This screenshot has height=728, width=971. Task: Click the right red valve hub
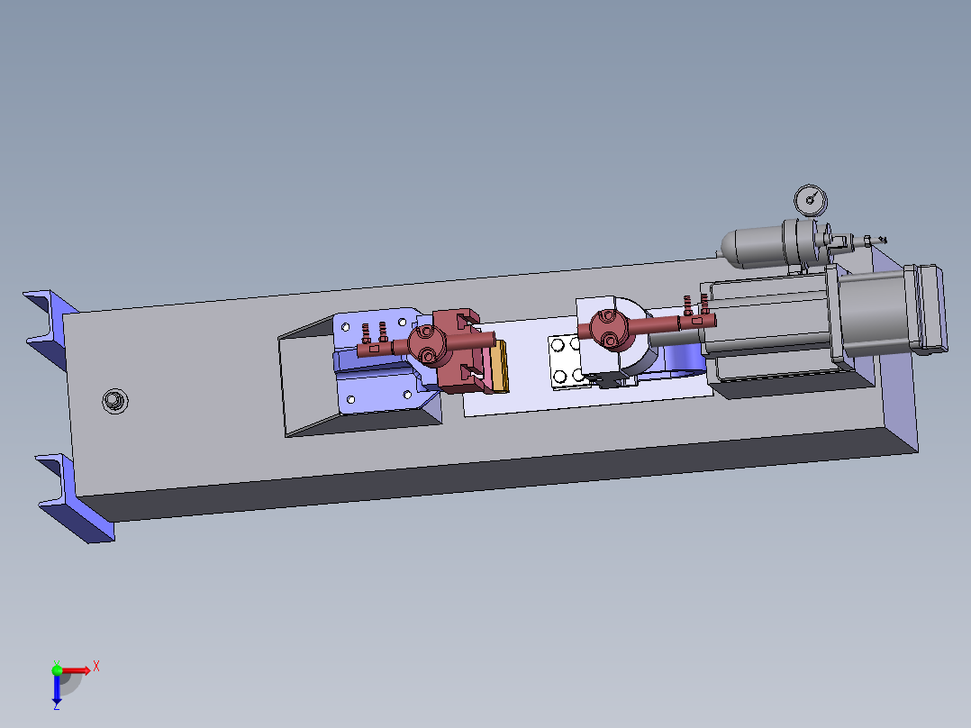coord(607,328)
